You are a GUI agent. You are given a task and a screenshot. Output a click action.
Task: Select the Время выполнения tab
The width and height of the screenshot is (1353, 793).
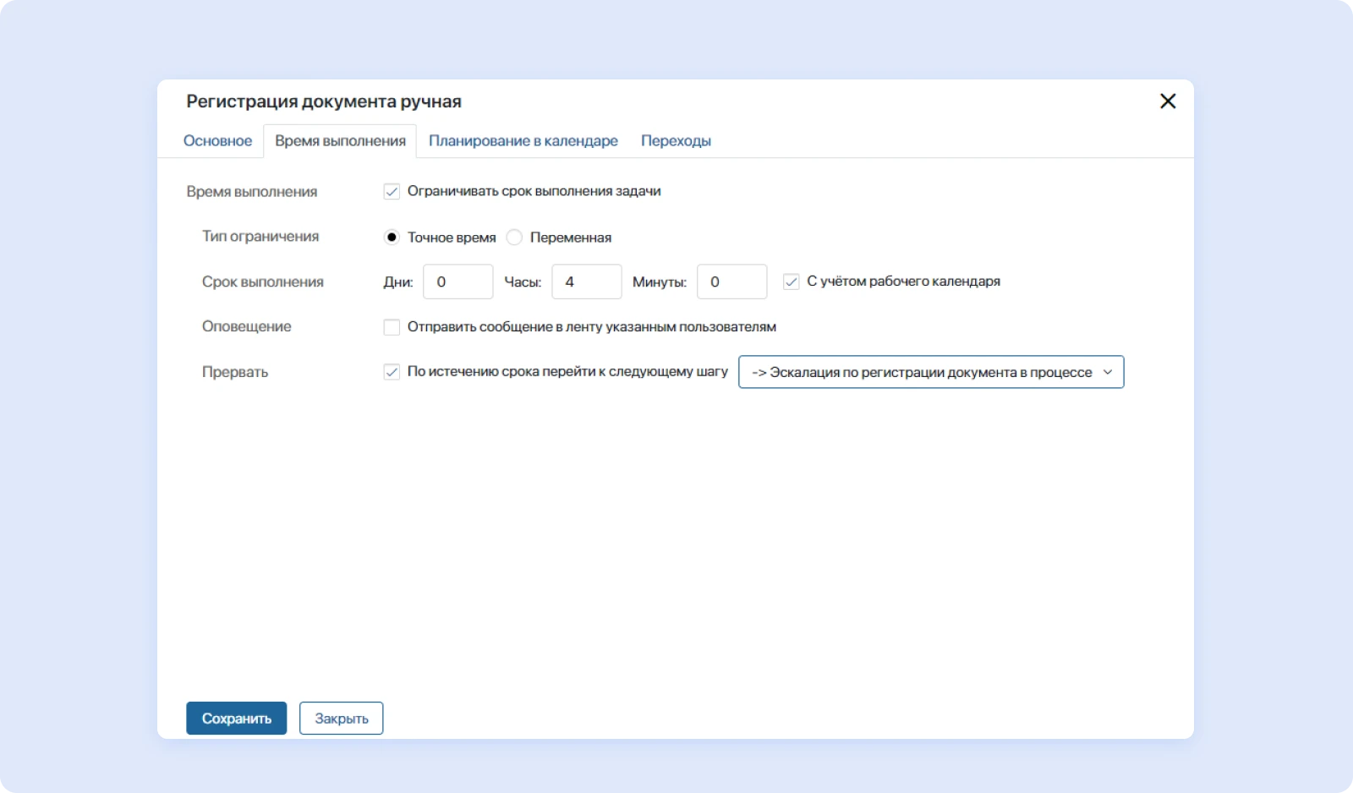[340, 141]
